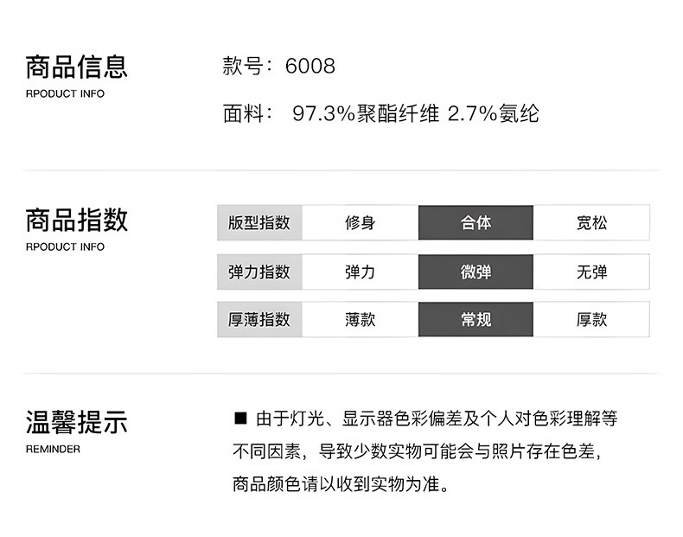
Task: Click the 厚薄指数 row label
Action: (x=259, y=320)
